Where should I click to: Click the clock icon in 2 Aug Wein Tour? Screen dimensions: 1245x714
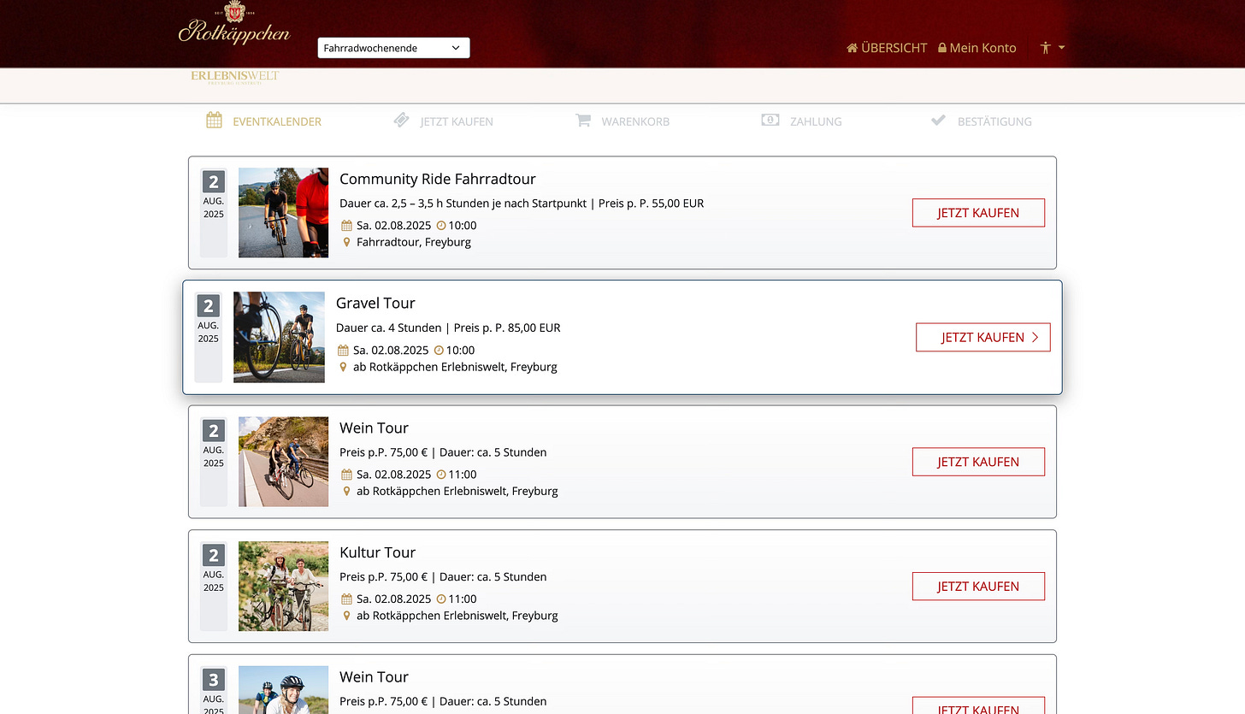point(441,475)
